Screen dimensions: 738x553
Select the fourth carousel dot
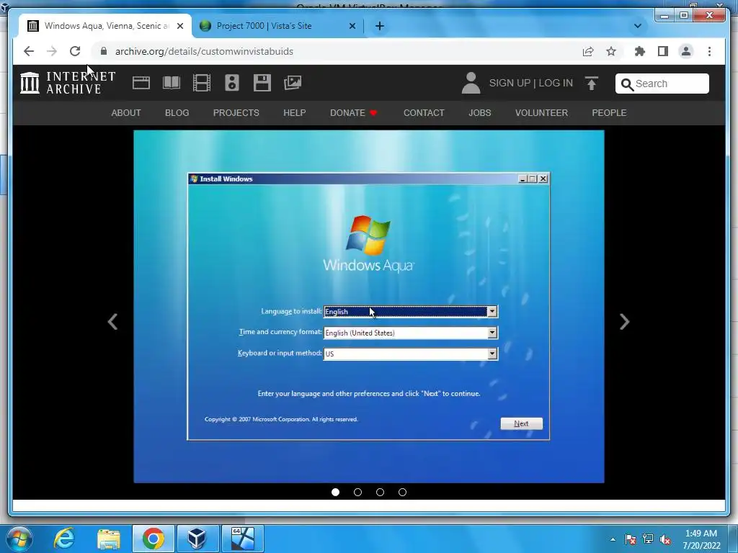[402, 492]
